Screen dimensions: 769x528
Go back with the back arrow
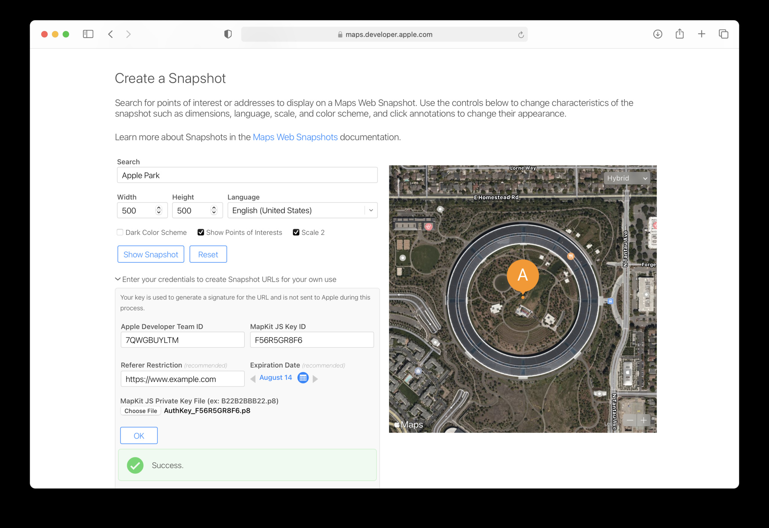(110, 34)
